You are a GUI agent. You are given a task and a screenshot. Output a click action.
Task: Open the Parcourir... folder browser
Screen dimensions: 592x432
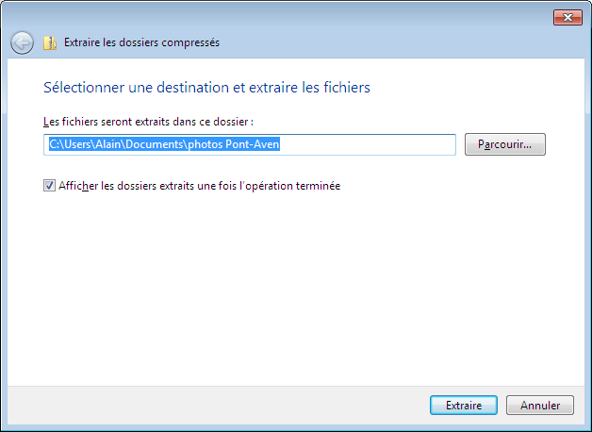pyautogui.click(x=504, y=144)
